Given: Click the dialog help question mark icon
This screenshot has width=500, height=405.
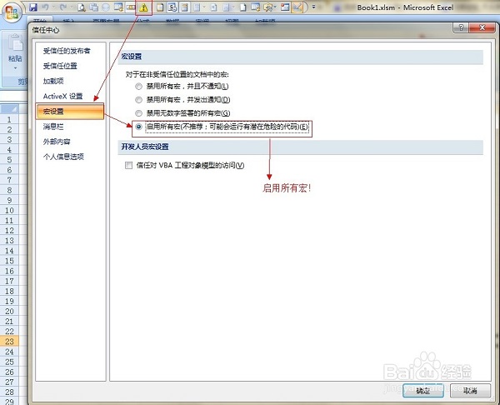Looking at the screenshot, I should (459, 27).
